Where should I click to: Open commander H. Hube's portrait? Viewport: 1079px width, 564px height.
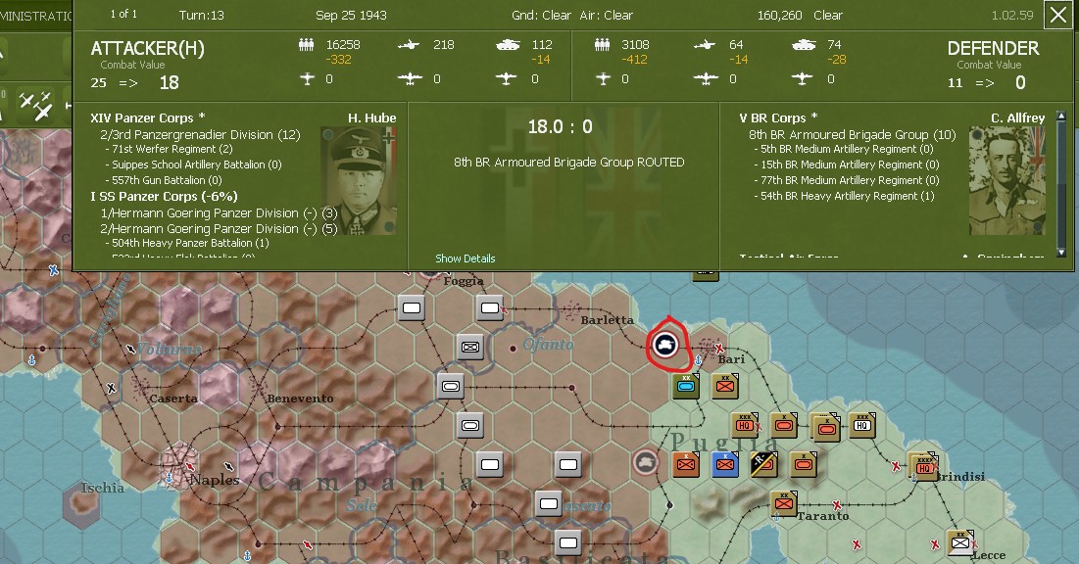point(359,181)
